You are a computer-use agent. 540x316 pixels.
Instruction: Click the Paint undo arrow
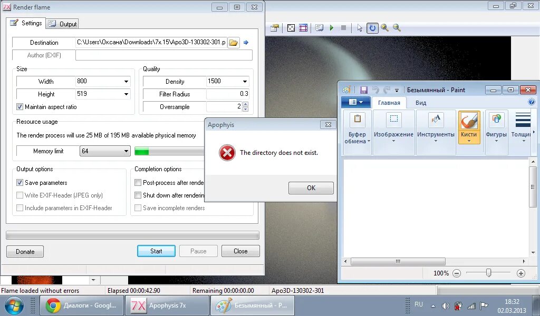coord(375,90)
